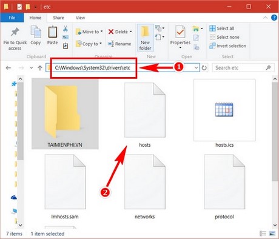Open the address bar history dropdown

tap(196, 68)
